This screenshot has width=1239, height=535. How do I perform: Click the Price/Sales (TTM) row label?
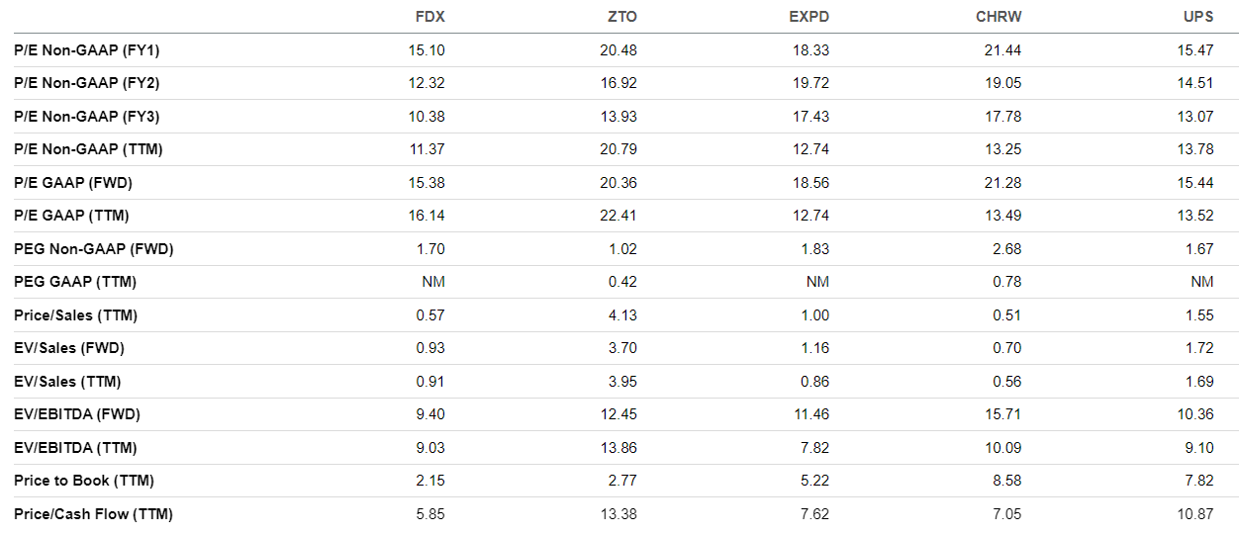coord(75,315)
